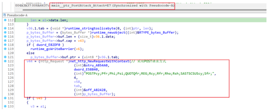Click line number 132 in gutter
The height and width of the screenshot is (110, 269).
[x=11, y=103]
